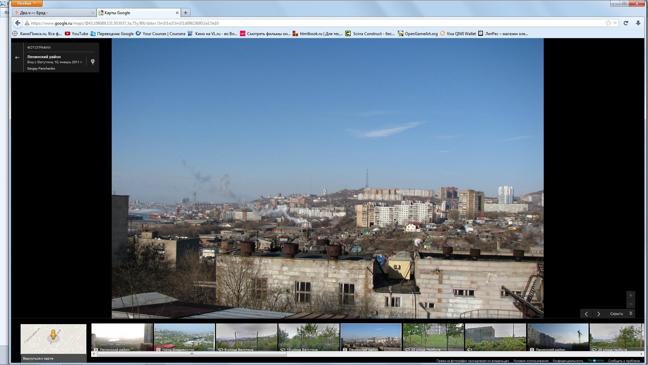Reload the current page
Screen dimensions: 648x365
pyautogui.click(x=626, y=23)
